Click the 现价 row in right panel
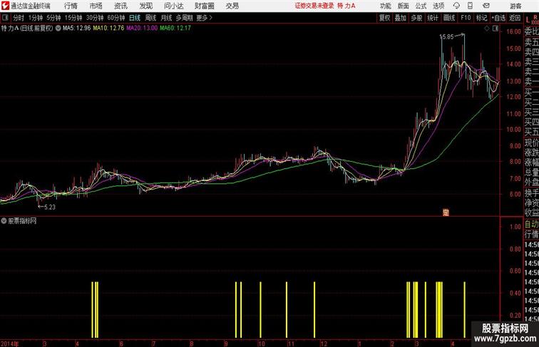The height and width of the screenshot is (347, 539). pyautogui.click(x=531, y=143)
